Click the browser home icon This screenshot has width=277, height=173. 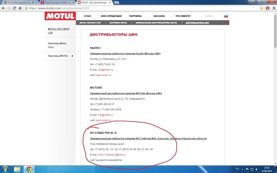click(x=20, y=8)
